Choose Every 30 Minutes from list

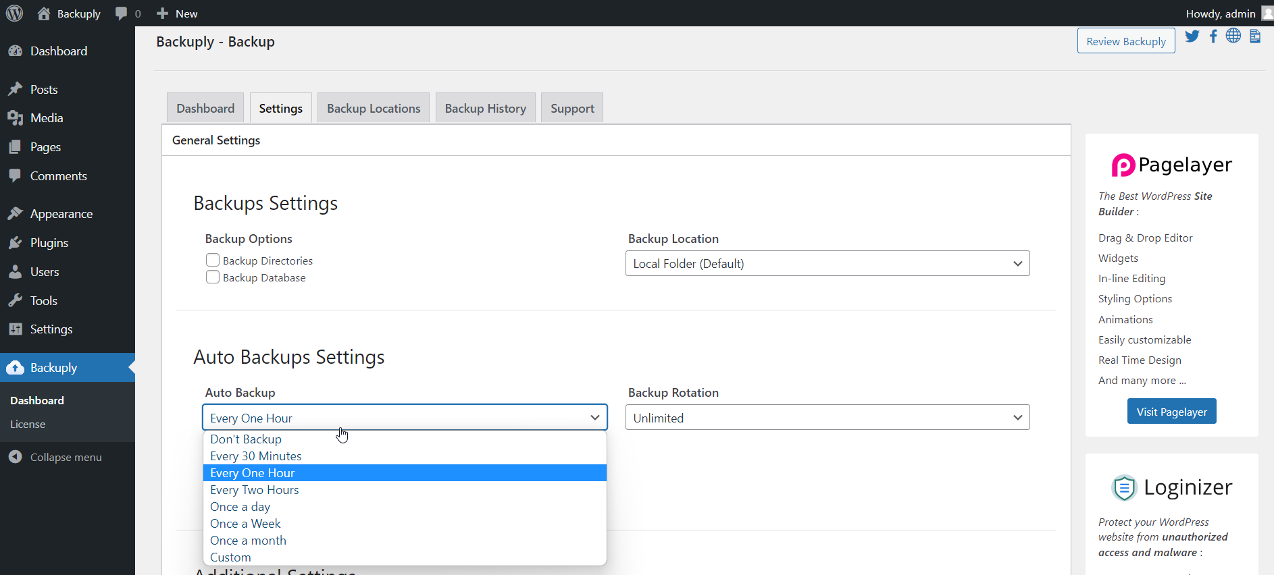coord(255,456)
